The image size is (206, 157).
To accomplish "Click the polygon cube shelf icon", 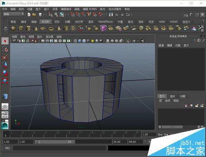I will [x=21, y=28].
